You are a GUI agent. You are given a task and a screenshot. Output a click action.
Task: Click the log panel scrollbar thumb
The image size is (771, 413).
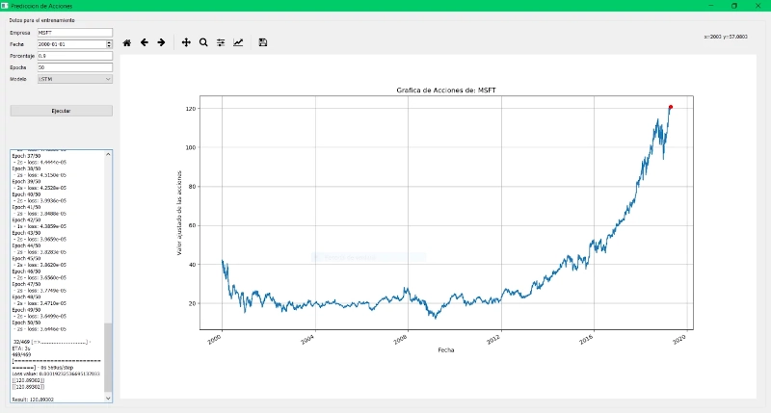(x=108, y=357)
